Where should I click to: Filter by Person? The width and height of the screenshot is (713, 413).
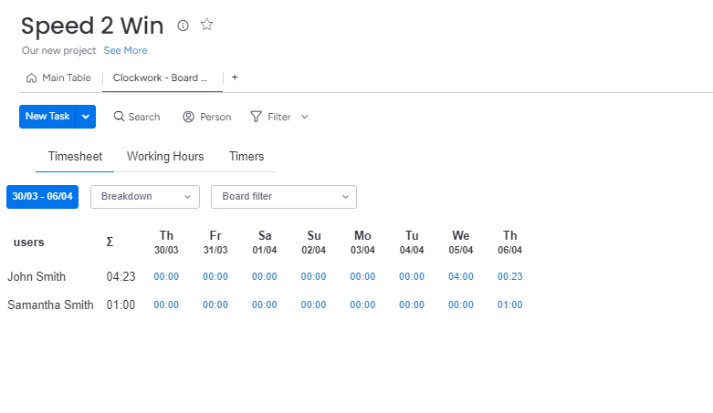[206, 117]
